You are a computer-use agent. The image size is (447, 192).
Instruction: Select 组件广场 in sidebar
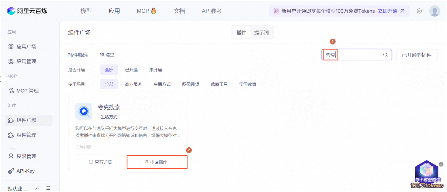coord(28,120)
